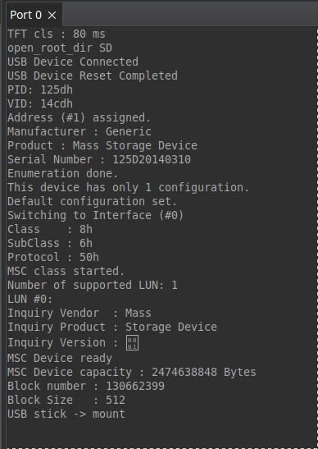Click the 'Block number : 130662399' line
Screen dimensions: 318x449
click(86, 386)
